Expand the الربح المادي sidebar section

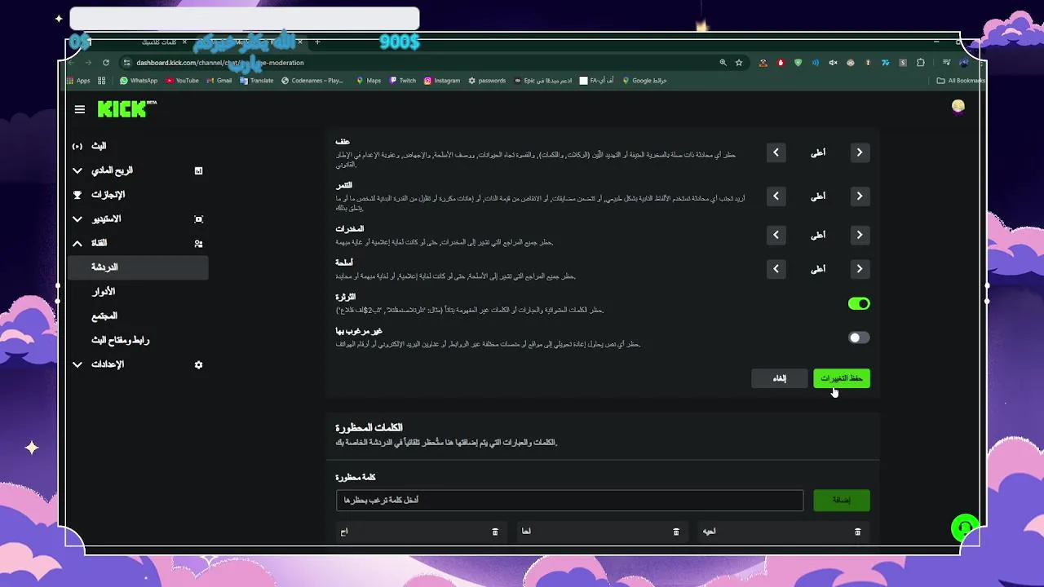click(x=77, y=170)
